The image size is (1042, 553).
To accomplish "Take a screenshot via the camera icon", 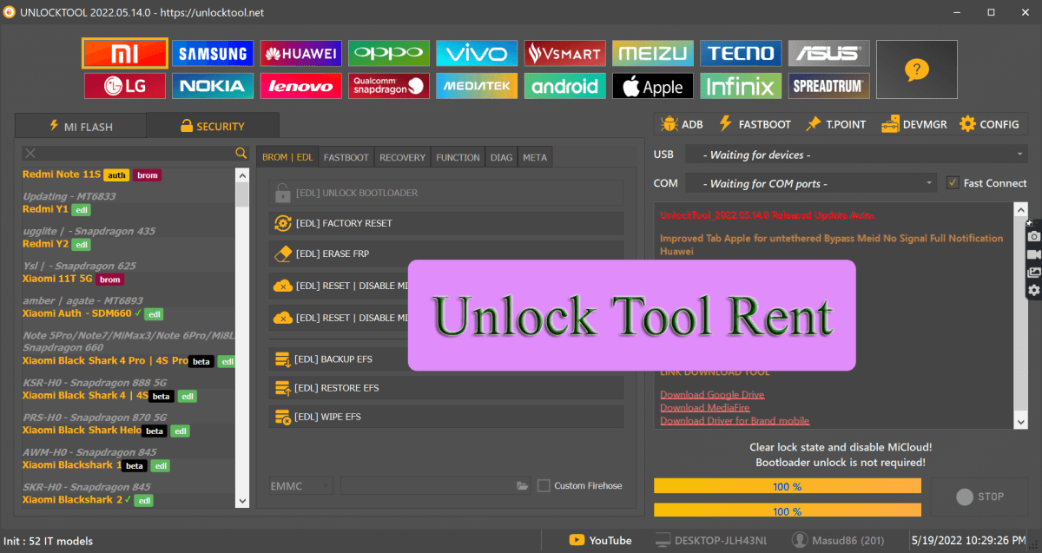I will point(1033,234).
